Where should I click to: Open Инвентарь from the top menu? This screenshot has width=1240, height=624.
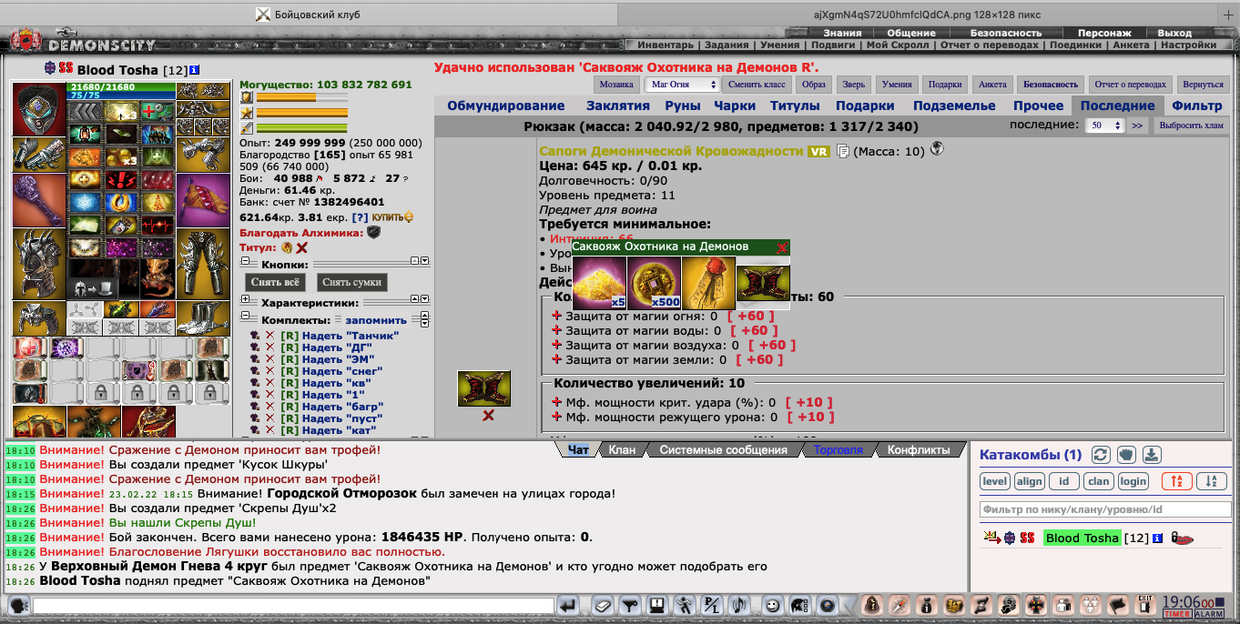666,45
